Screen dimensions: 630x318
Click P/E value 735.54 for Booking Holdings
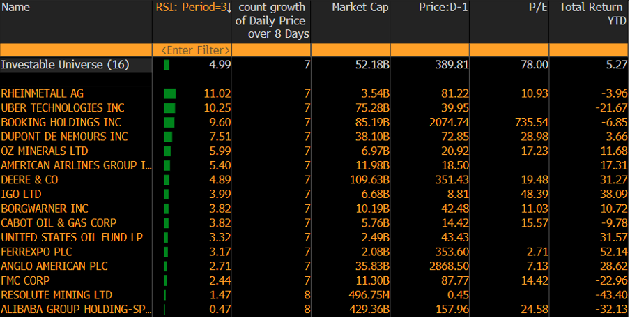coord(531,122)
